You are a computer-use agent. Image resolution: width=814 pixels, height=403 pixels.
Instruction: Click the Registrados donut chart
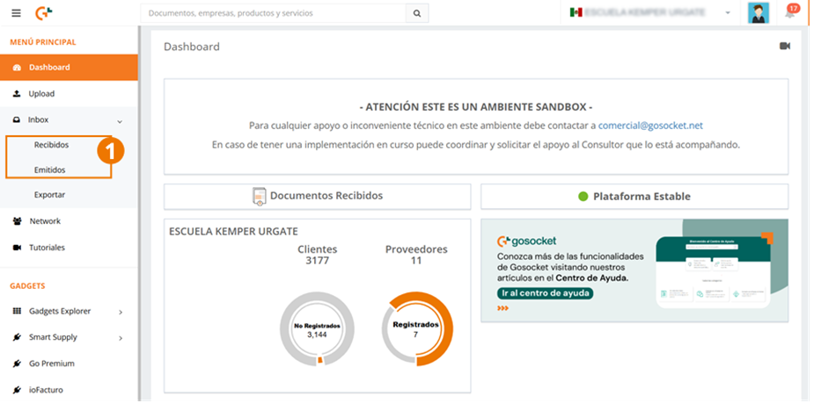416,329
